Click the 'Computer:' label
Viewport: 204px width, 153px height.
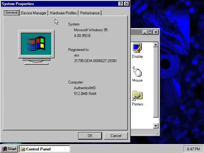(x=76, y=82)
